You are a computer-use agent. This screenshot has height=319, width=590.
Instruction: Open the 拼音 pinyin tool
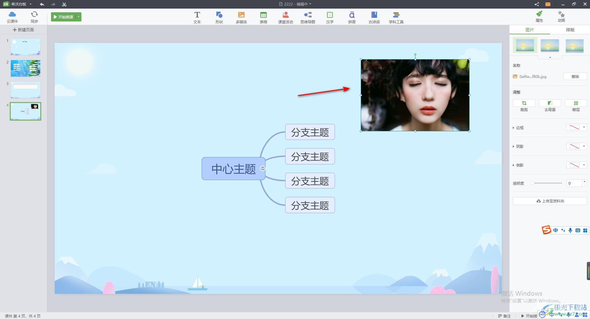[x=352, y=17]
